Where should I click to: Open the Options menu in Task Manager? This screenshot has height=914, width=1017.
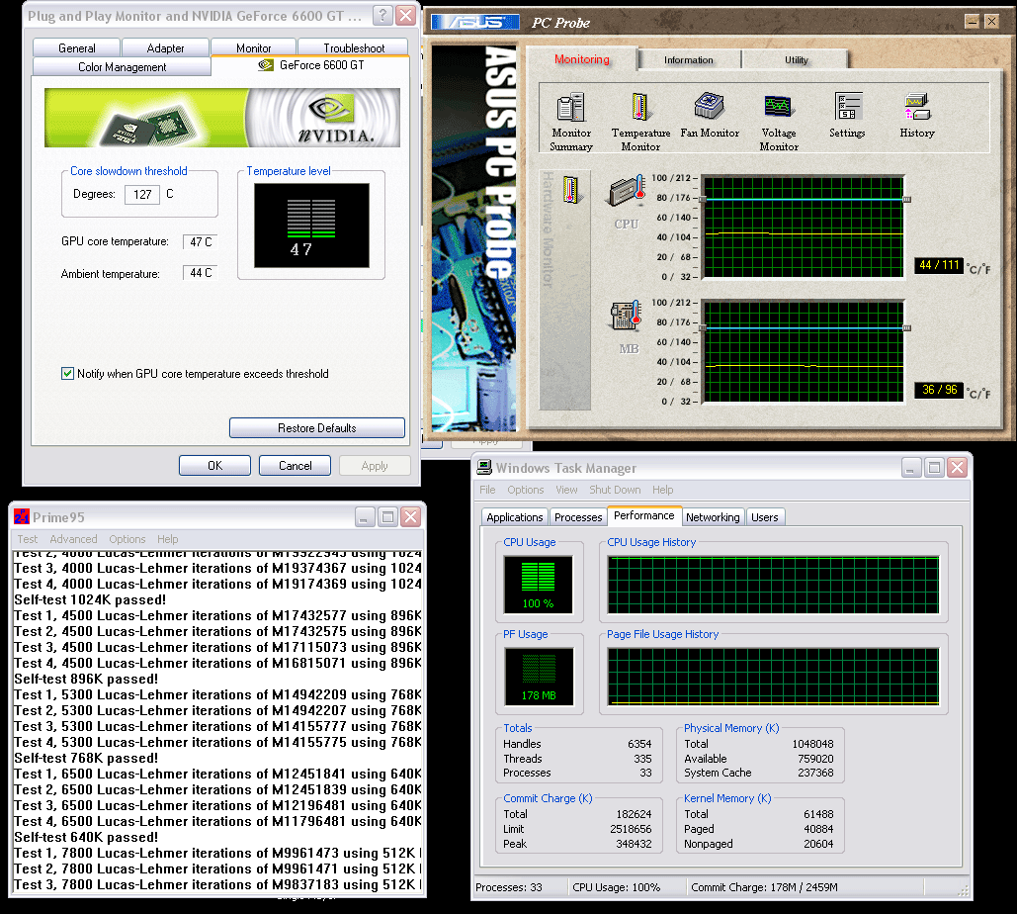point(526,490)
